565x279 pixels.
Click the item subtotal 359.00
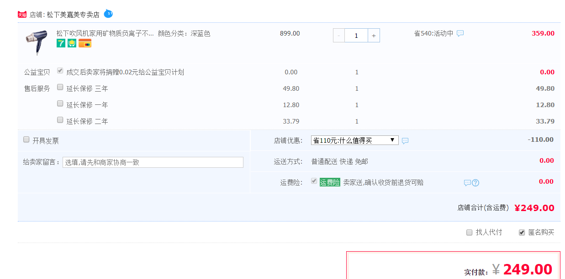click(543, 33)
